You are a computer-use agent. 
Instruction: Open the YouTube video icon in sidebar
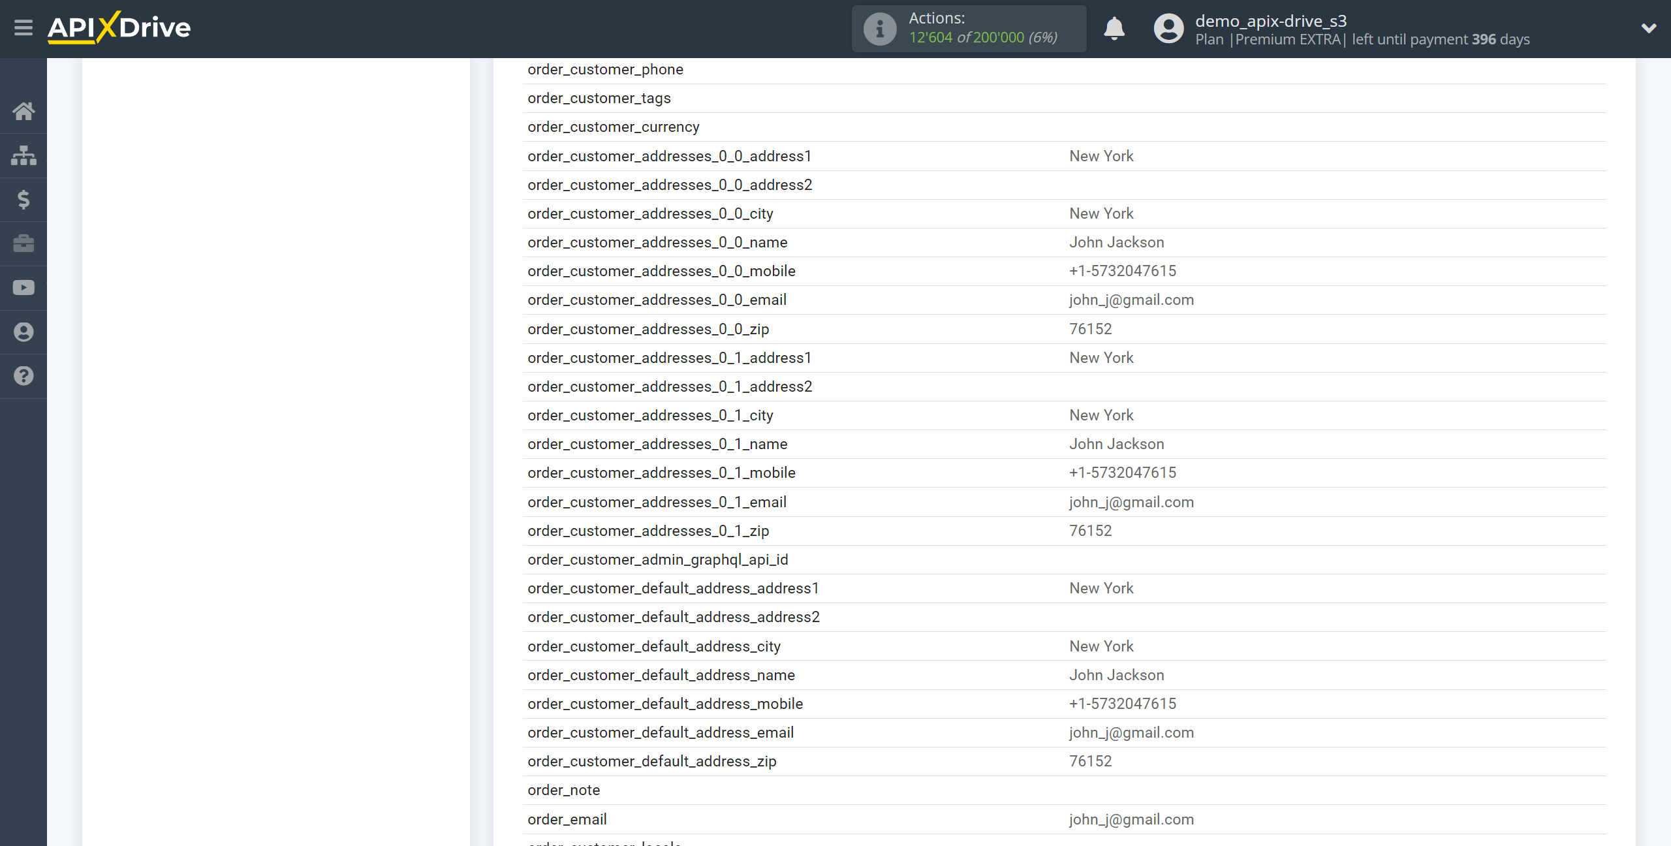pos(23,288)
